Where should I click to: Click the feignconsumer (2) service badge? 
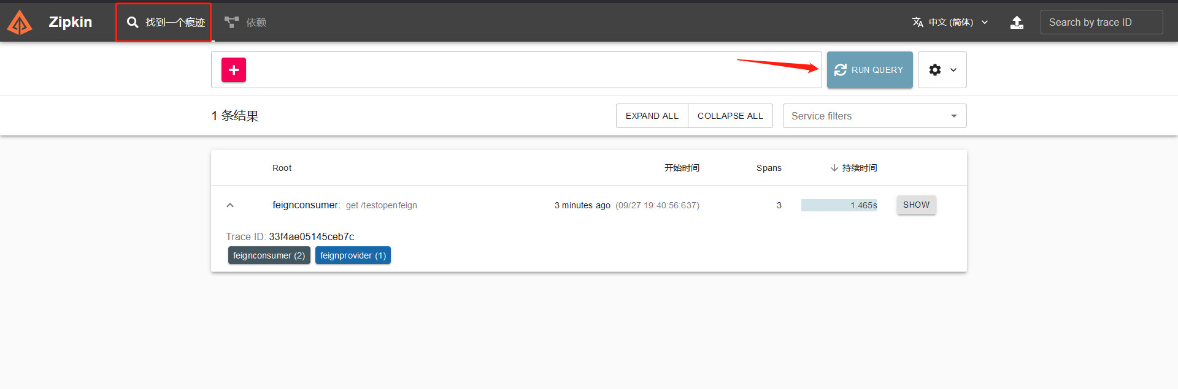point(269,255)
